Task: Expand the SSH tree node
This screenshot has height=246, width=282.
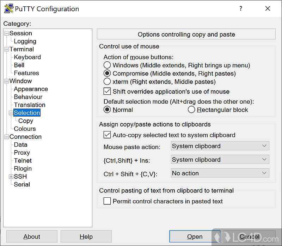Action: tap(11, 177)
